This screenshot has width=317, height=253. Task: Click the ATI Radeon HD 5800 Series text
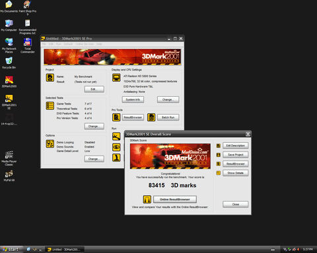tap(140, 76)
